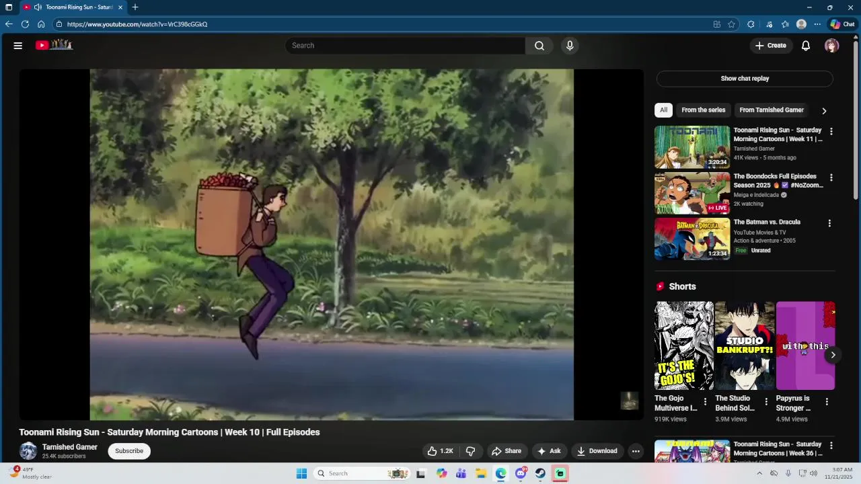Open File Explorer from taskbar
The width and height of the screenshot is (861, 484).
(x=481, y=473)
